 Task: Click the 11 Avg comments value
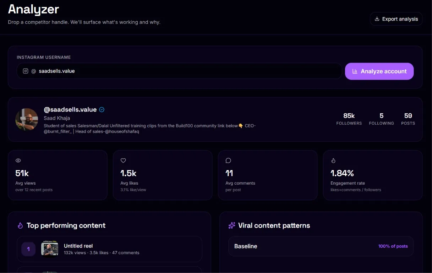pos(229,173)
